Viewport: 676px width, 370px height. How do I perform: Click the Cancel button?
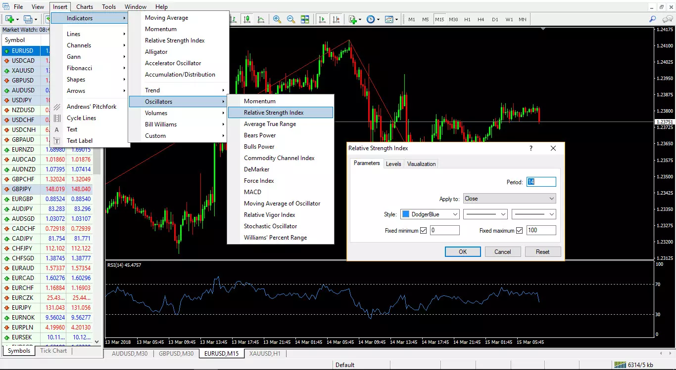(x=503, y=252)
